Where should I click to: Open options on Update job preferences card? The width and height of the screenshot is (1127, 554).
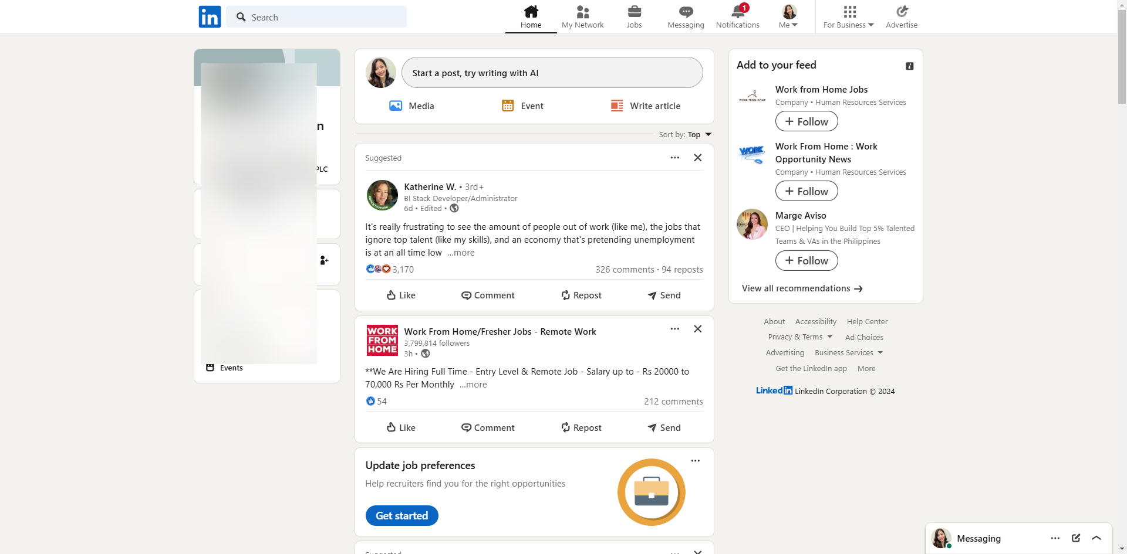(696, 461)
